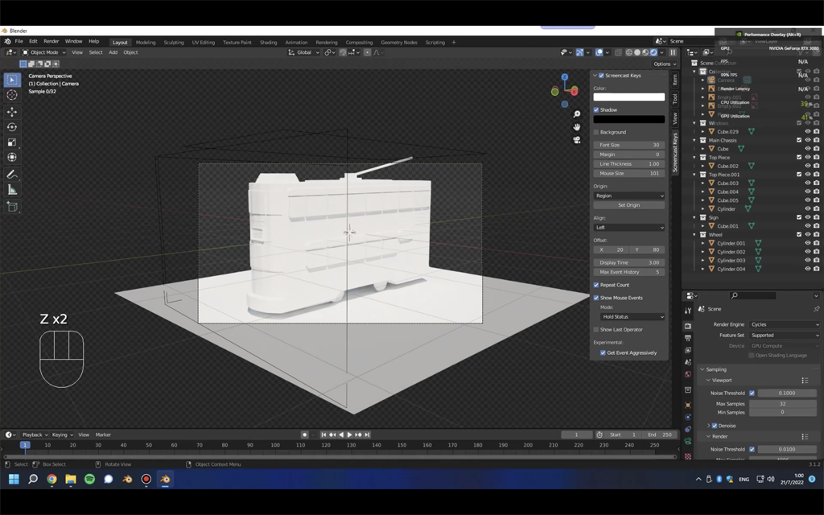Open the World properties globe tab

pyautogui.click(x=688, y=375)
